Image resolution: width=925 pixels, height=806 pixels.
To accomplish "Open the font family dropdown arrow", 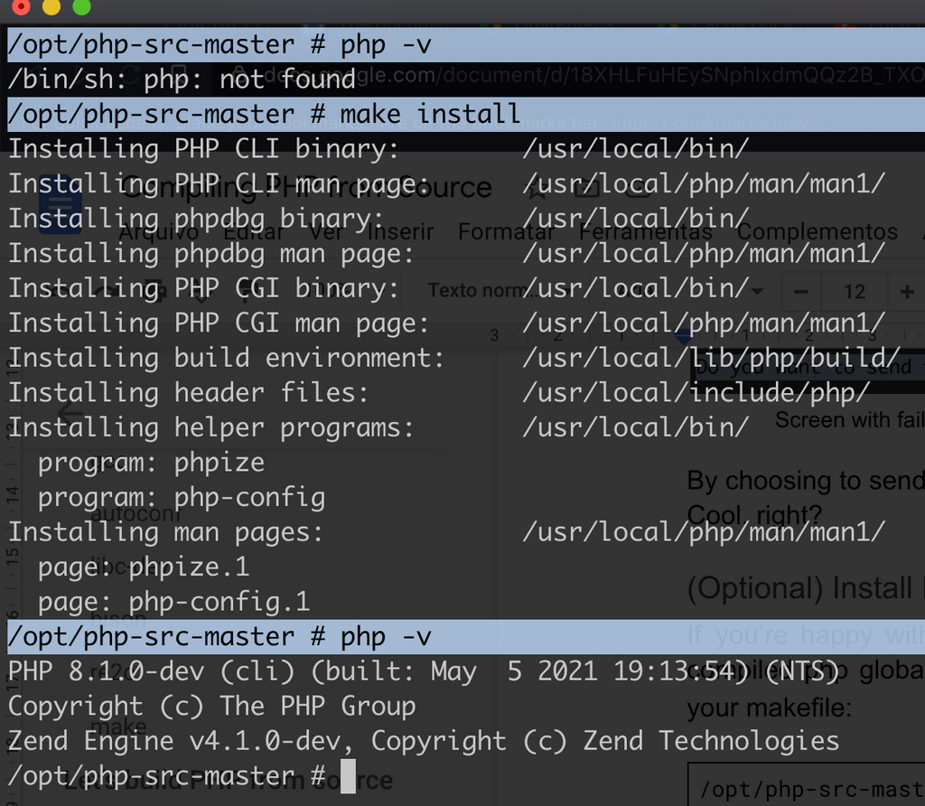I will tap(756, 291).
